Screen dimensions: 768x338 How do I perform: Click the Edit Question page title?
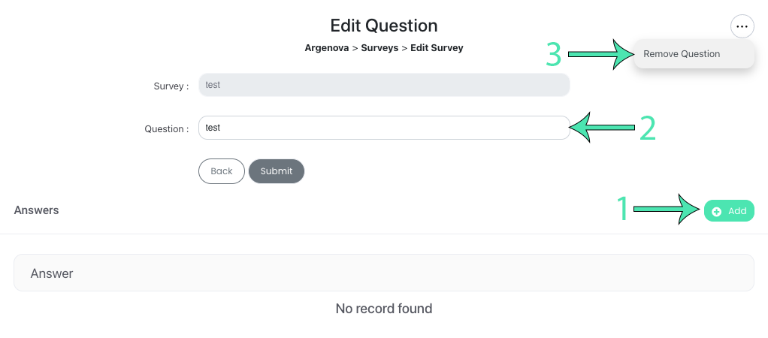point(384,26)
